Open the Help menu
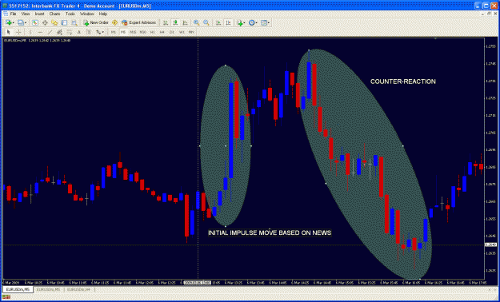The width and height of the screenshot is (500, 302). pos(103,14)
